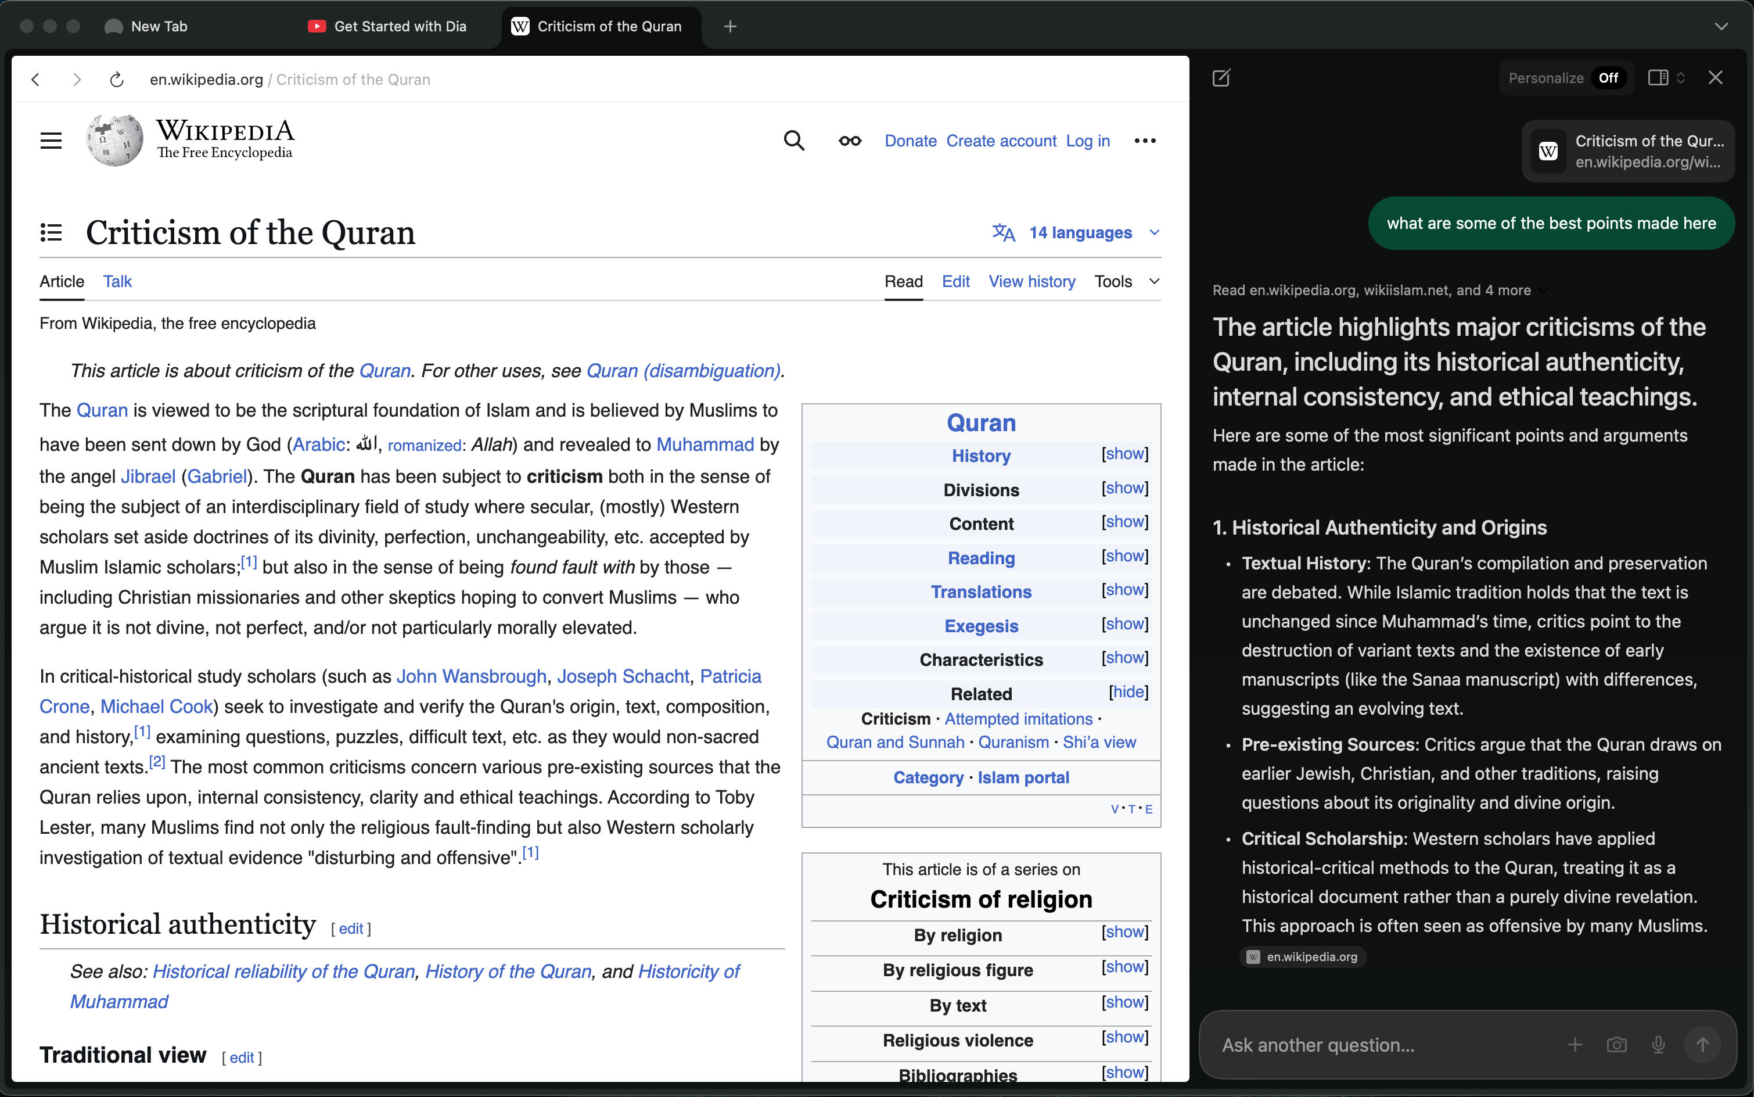Image resolution: width=1754 pixels, height=1097 pixels.
Task: Edit the Traditional view subsection
Action: pyautogui.click(x=242, y=1058)
